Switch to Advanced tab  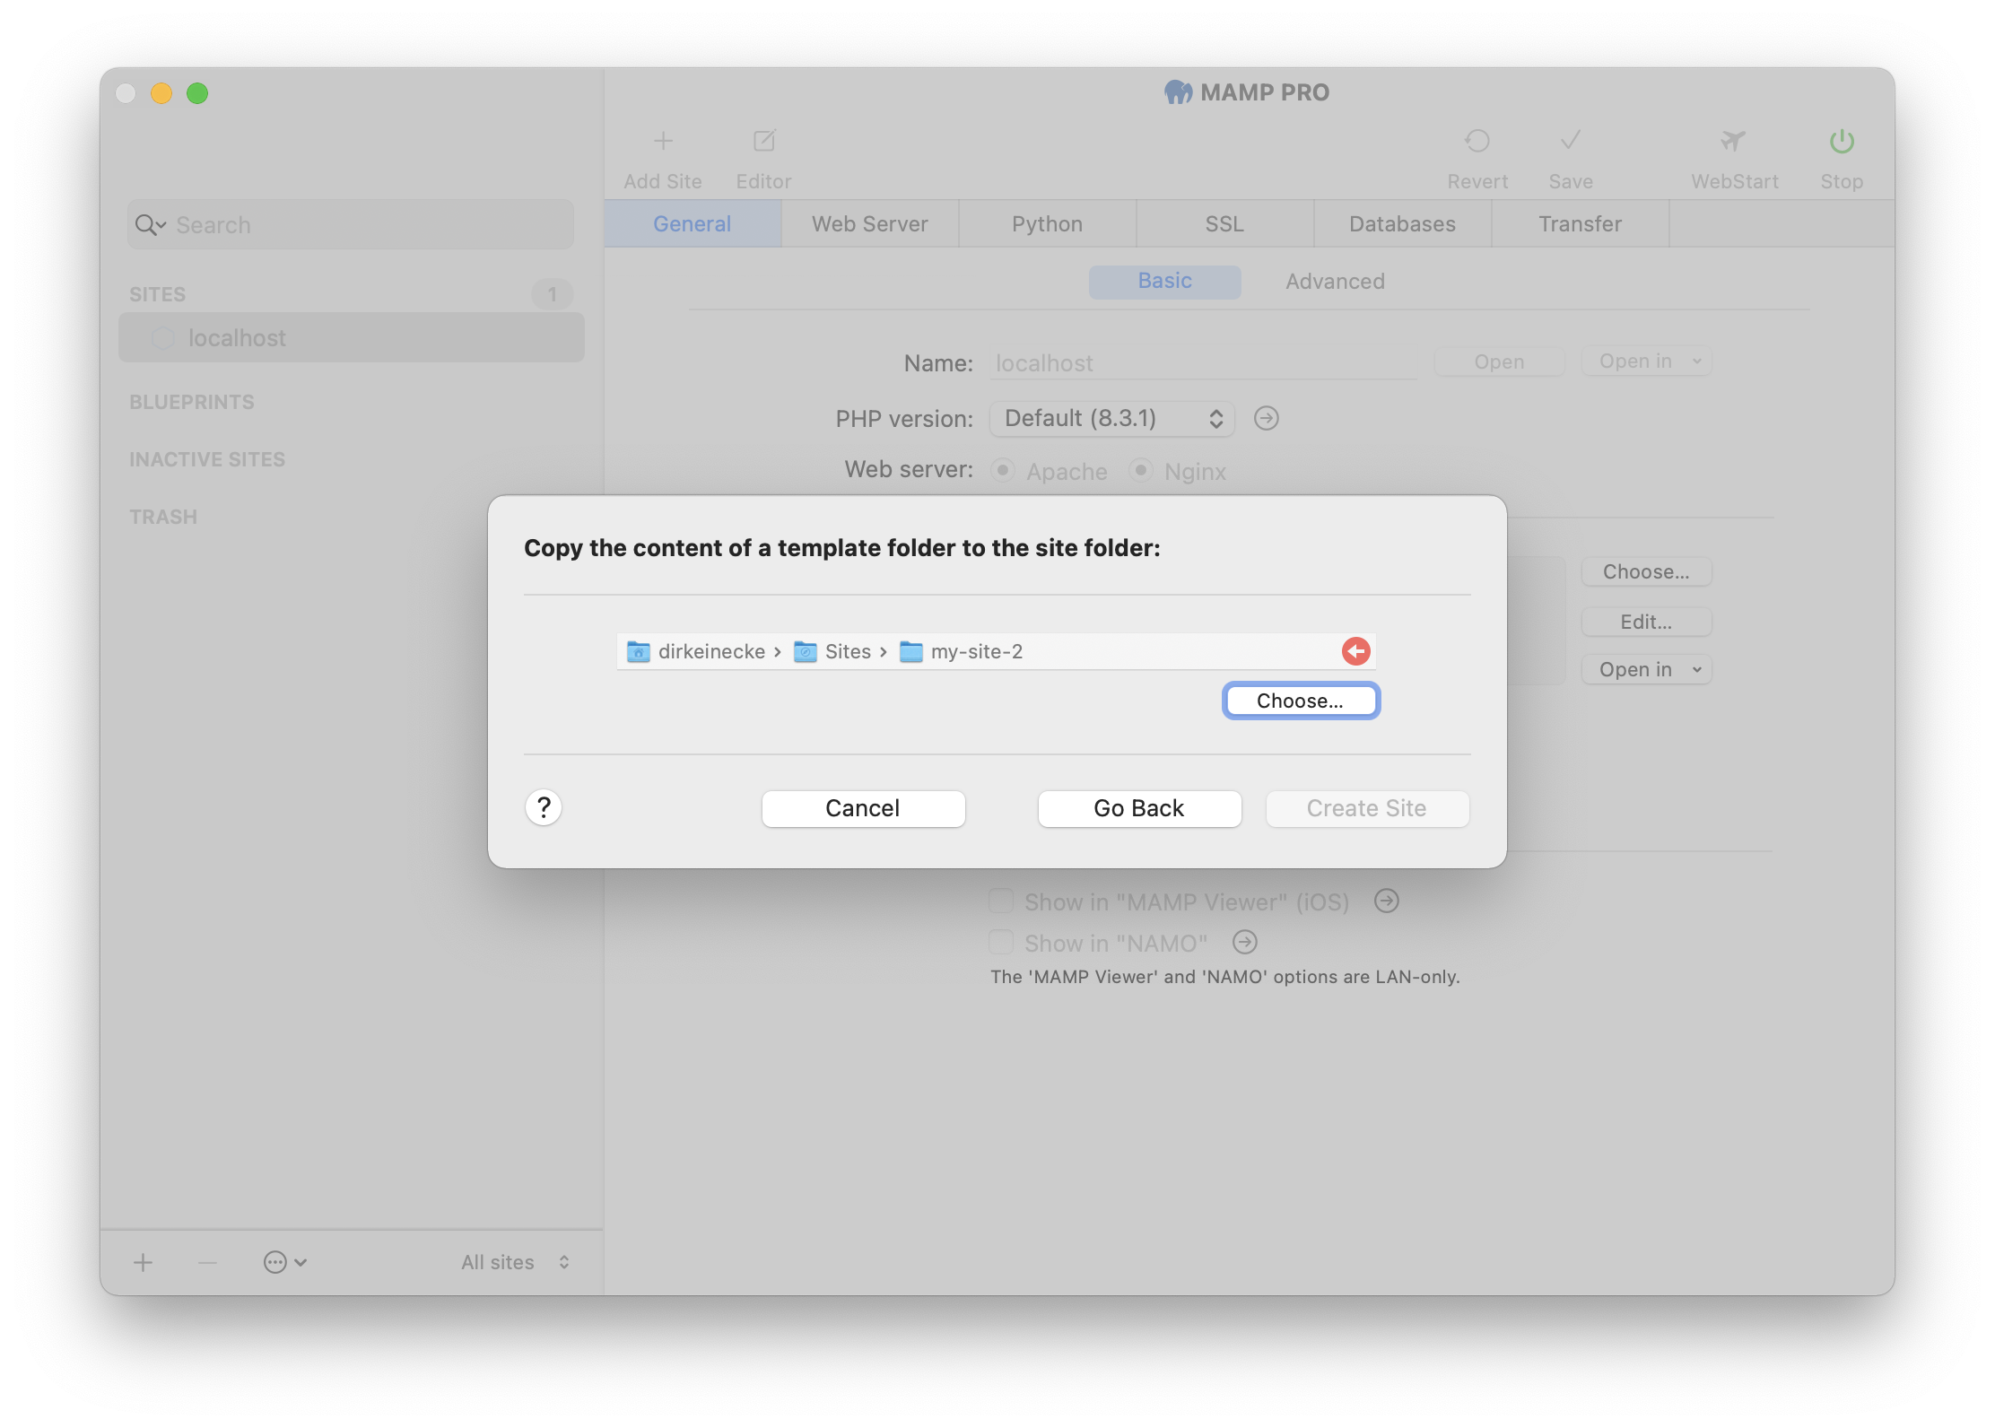click(x=1334, y=282)
